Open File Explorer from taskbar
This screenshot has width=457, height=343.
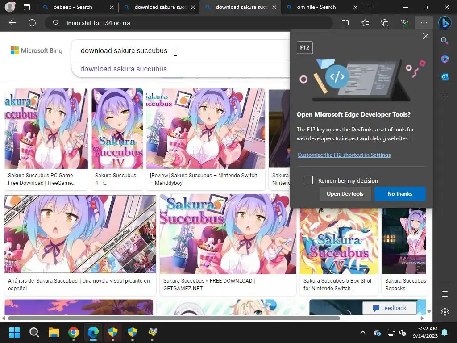[54, 332]
